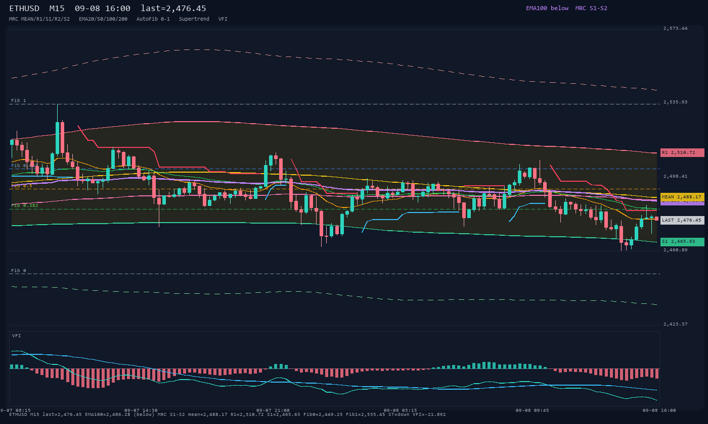The image size is (708, 424).
Task: Click the 2,535.93 price axis label
Action: pyautogui.click(x=676, y=102)
